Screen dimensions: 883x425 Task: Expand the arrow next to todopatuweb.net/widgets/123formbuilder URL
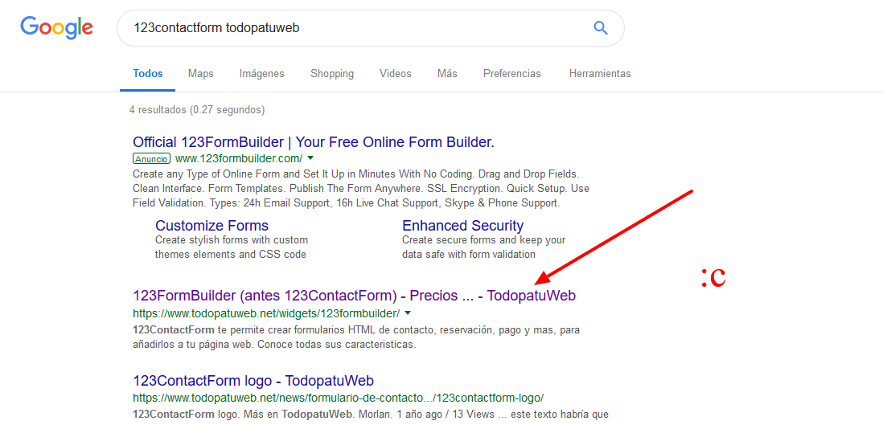[x=408, y=313]
